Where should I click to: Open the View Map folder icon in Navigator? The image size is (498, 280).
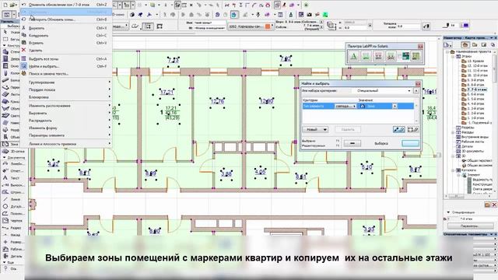tap(475, 45)
